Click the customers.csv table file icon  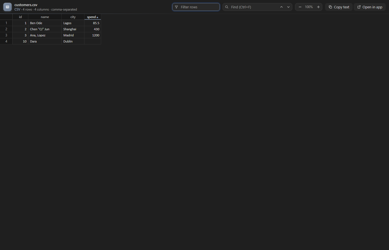coord(8,7)
